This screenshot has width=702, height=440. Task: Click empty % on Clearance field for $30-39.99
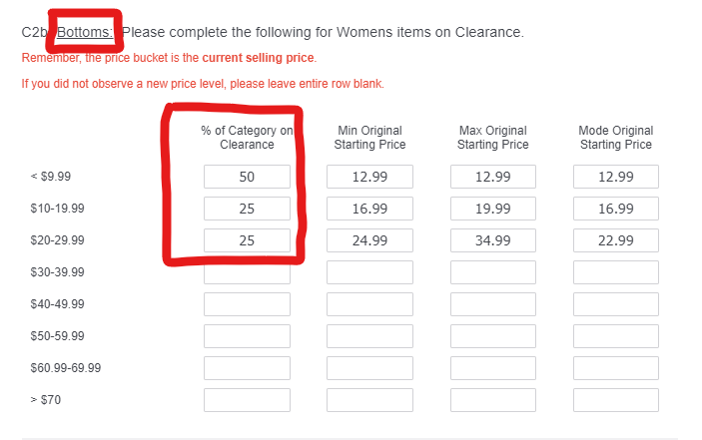247,272
